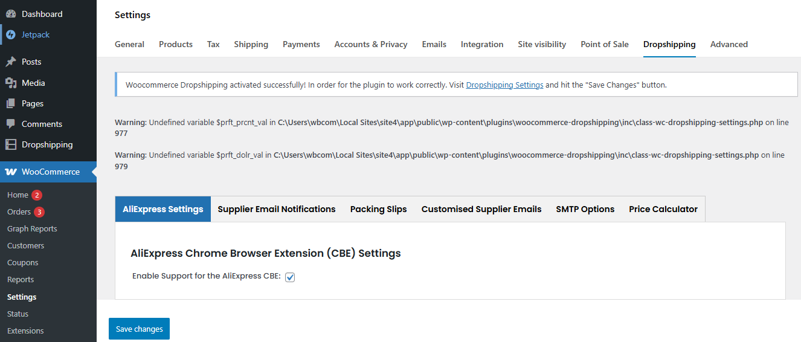Click the Jetpack lightning icon
The height and width of the screenshot is (342, 801).
tap(11, 34)
